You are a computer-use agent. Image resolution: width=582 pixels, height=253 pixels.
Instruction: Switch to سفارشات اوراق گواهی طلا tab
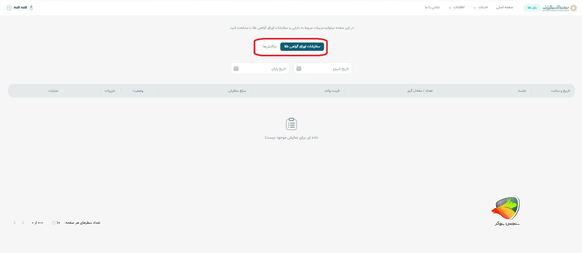302,47
